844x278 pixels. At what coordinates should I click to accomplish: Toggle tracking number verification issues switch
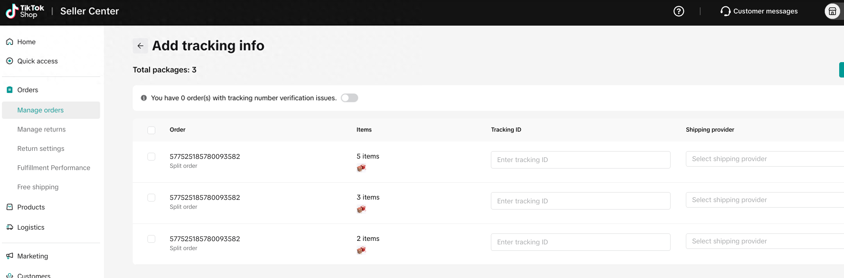pyautogui.click(x=349, y=98)
